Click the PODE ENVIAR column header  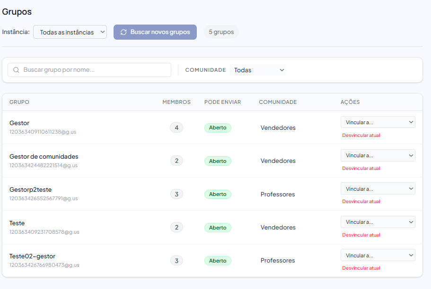click(x=223, y=102)
